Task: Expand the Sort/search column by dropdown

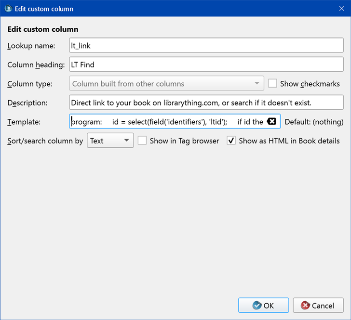Action: point(110,141)
